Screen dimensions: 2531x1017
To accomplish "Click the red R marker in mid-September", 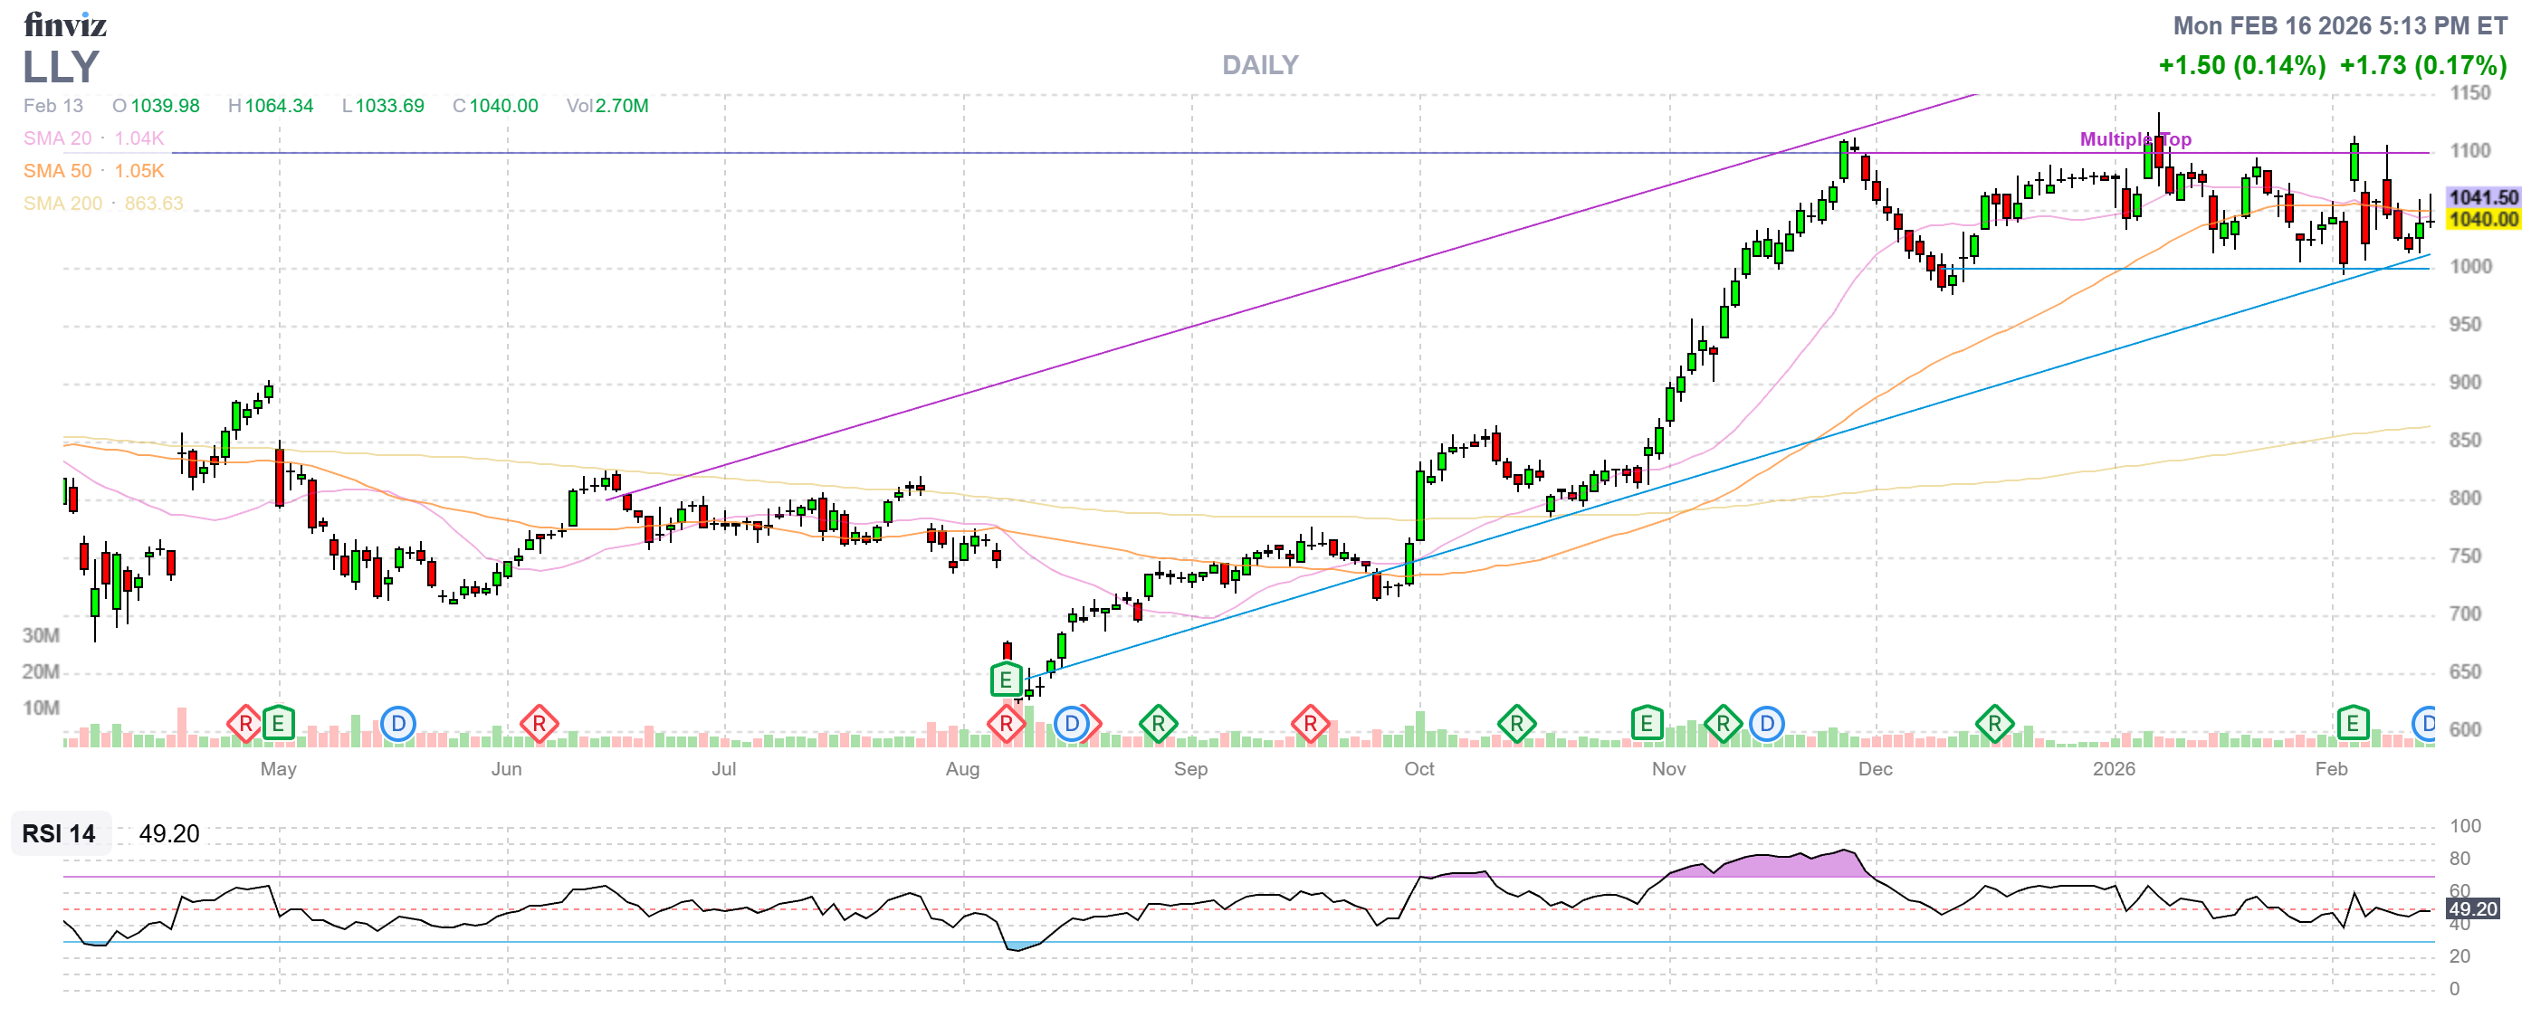I will coord(1310,725).
